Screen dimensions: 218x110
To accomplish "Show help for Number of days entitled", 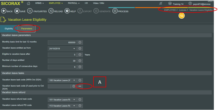I will tap(80, 61).
